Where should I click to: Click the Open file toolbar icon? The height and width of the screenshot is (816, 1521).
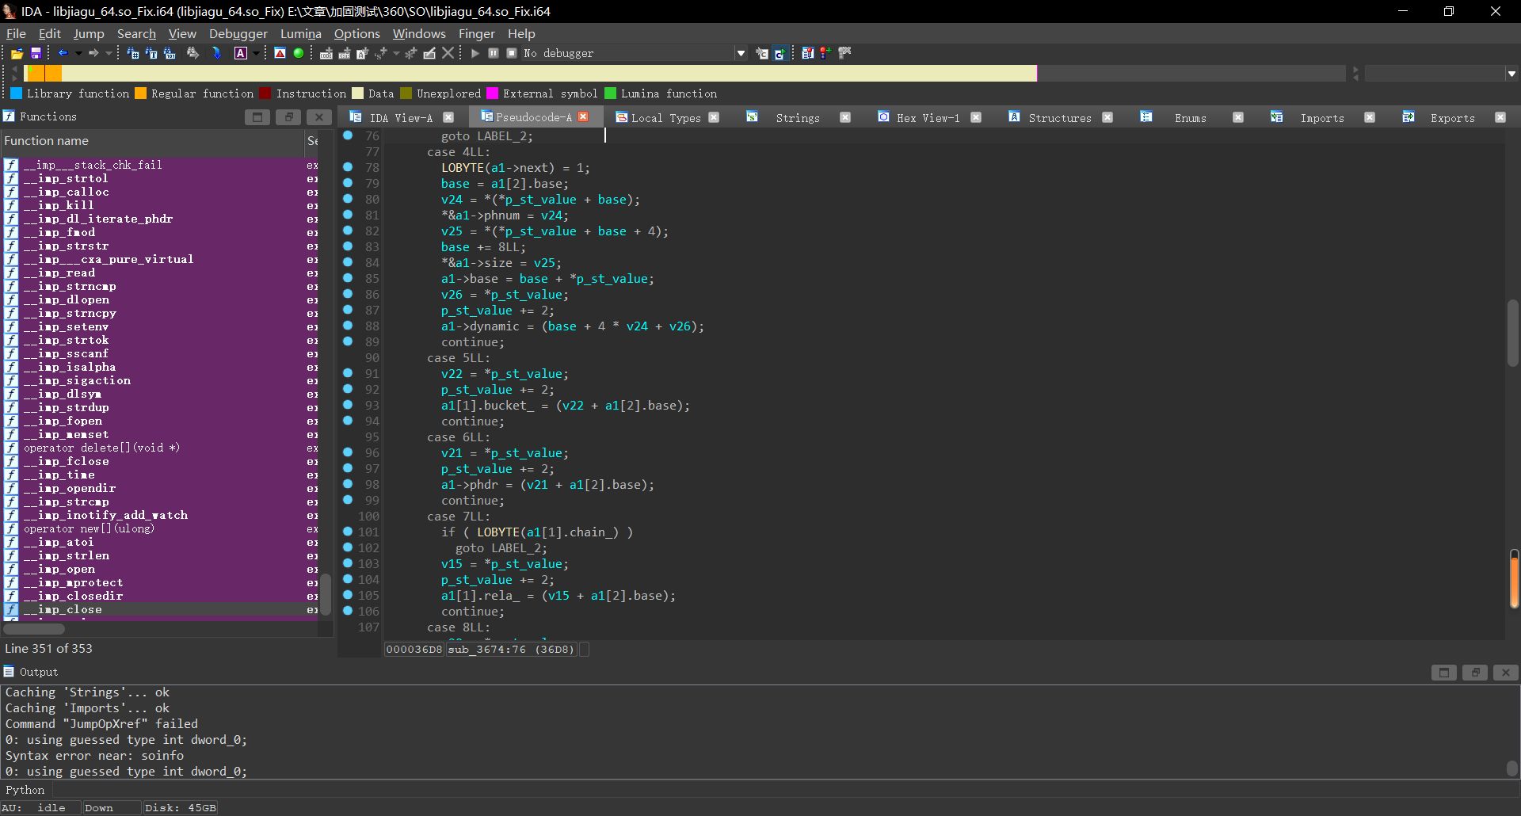(x=17, y=53)
